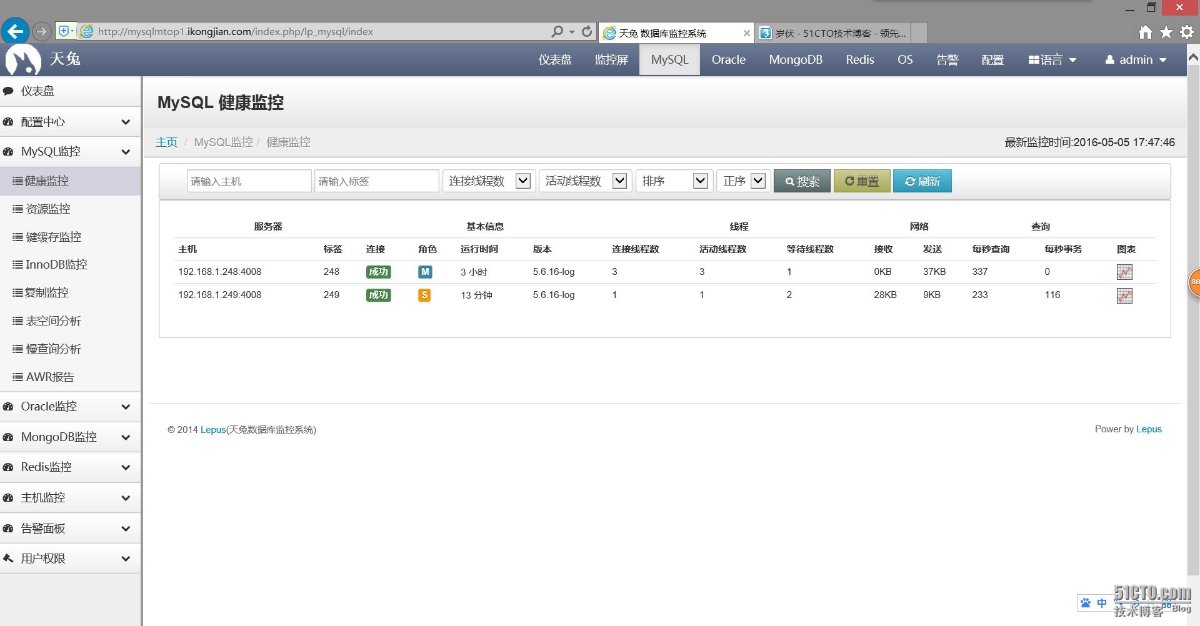Expand the 告警面板 sidebar section
Screen dimensions: 1200x626
[x=70, y=529]
